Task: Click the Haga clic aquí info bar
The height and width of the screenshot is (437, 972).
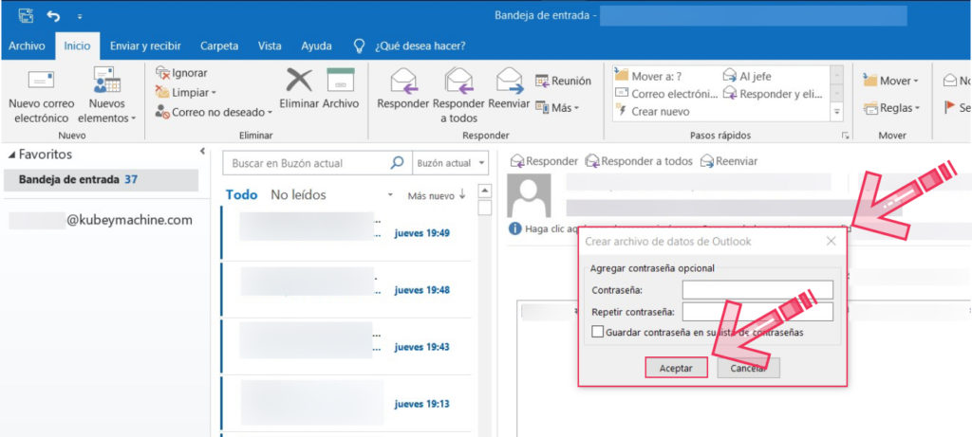Action: [x=543, y=228]
